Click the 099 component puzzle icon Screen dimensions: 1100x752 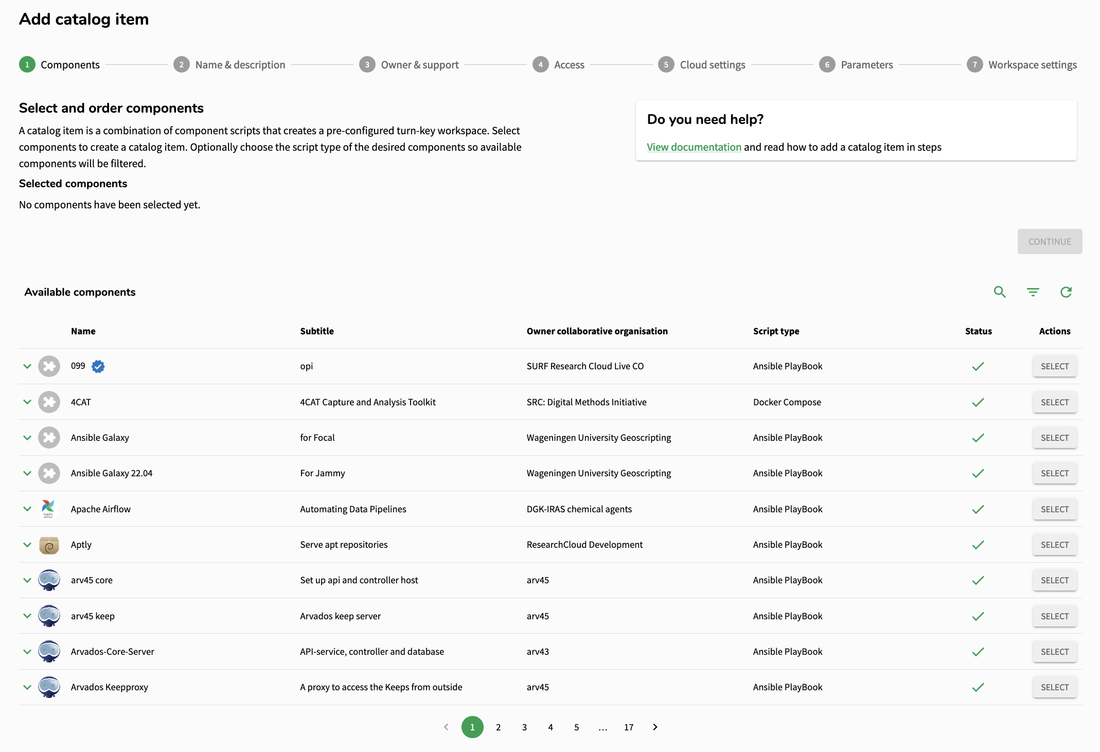tap(49, 366)
